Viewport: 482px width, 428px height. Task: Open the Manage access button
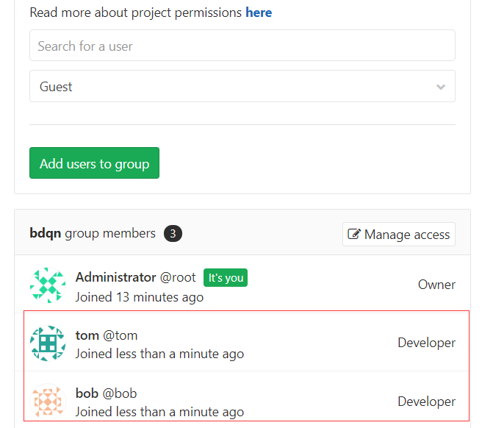coord(399,235)
